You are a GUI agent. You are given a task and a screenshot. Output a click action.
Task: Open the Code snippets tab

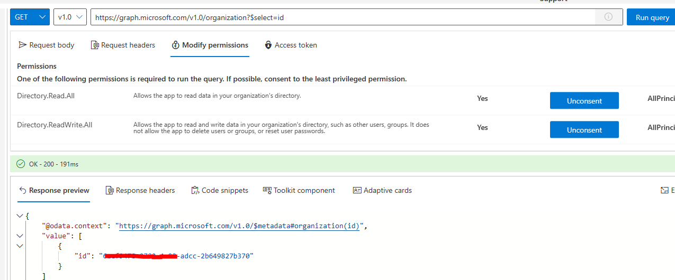point(220,190)
